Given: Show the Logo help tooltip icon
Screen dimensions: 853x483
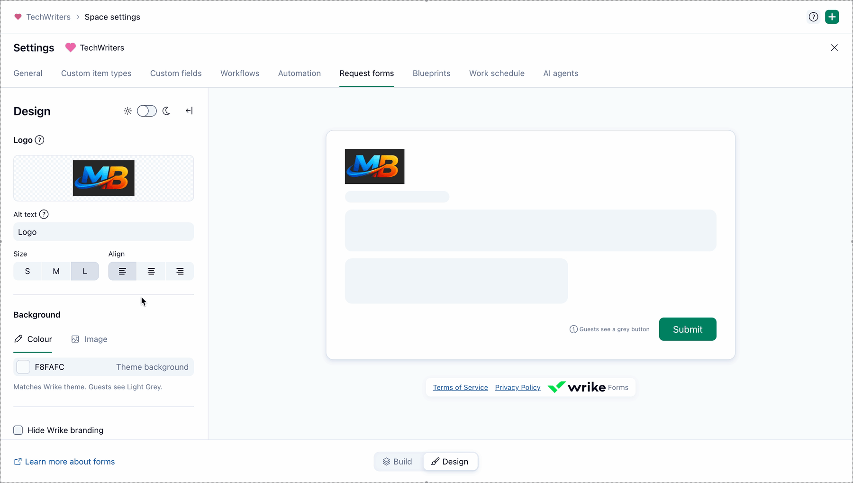Looking at the screenshot, I should click(x=40, y=140).
